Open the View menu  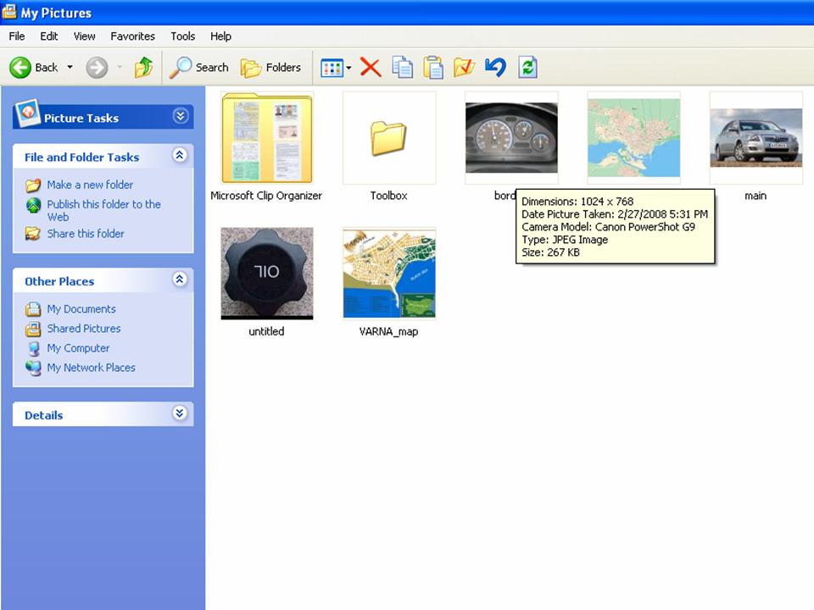tap(84, 36)
